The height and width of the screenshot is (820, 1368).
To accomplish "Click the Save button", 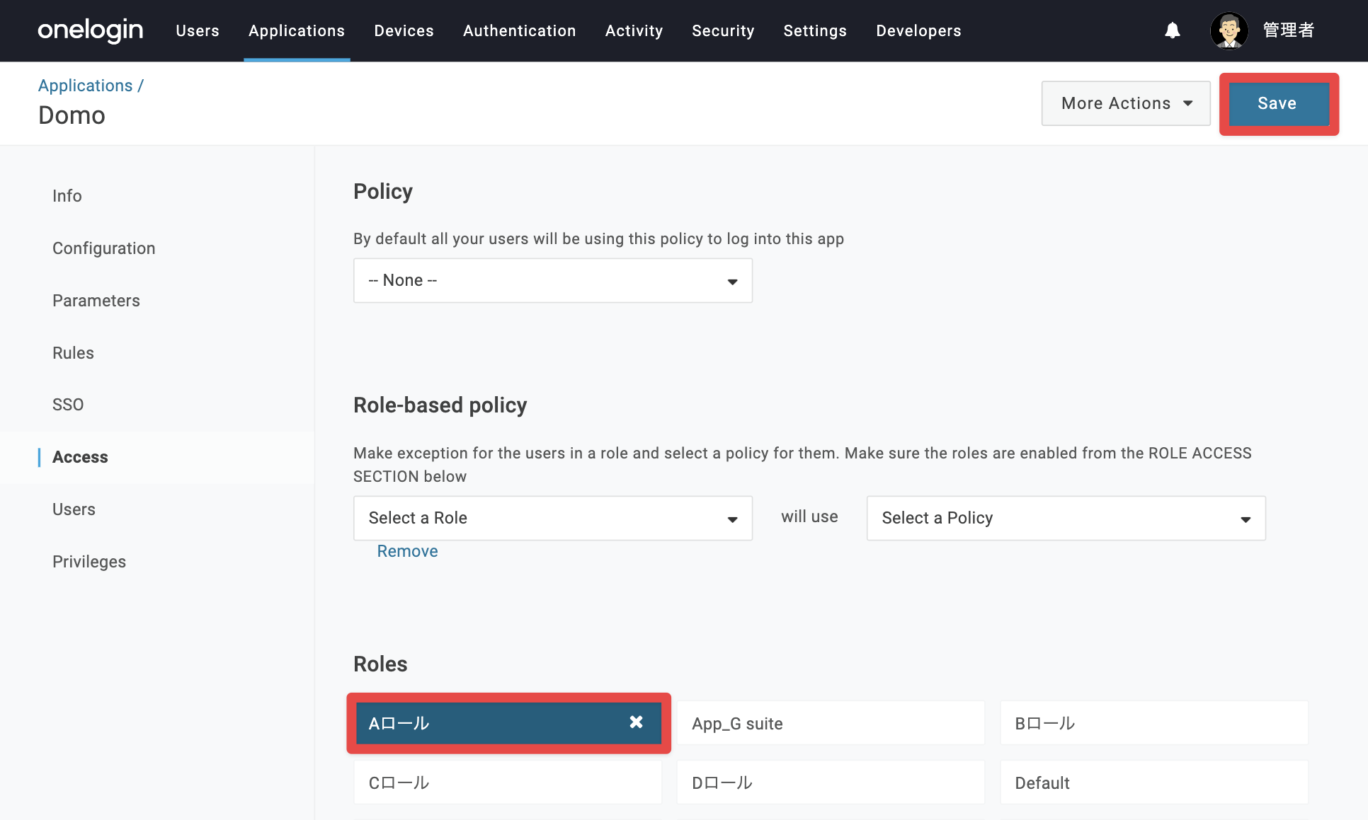I will (1278, 103).
